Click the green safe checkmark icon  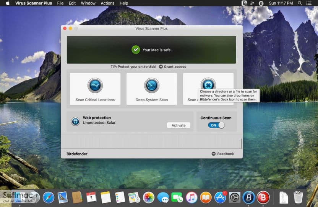point(136,49)
